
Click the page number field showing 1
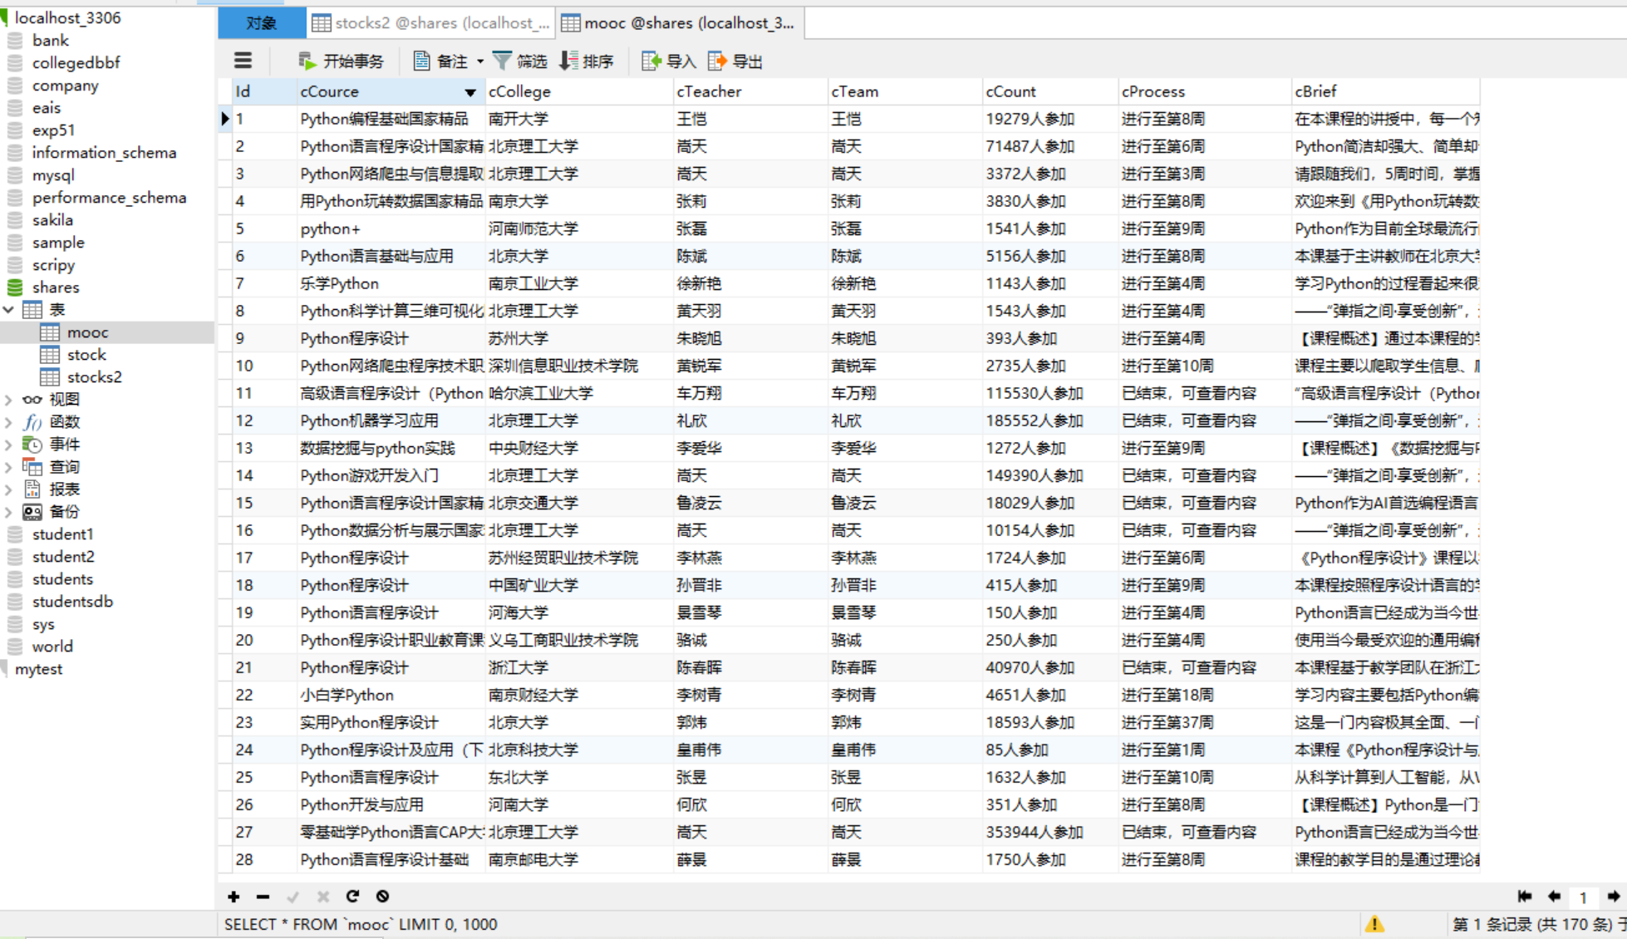coord(1584,897)
